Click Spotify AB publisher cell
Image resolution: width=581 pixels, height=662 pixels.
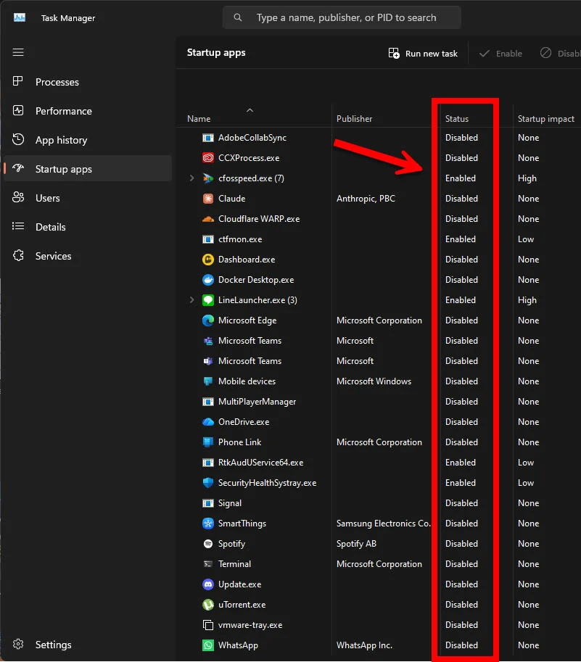(x=356, y=544)
